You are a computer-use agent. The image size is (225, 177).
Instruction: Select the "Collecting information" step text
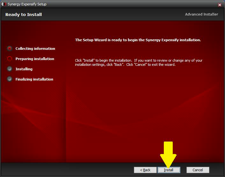tap(35, 49)
